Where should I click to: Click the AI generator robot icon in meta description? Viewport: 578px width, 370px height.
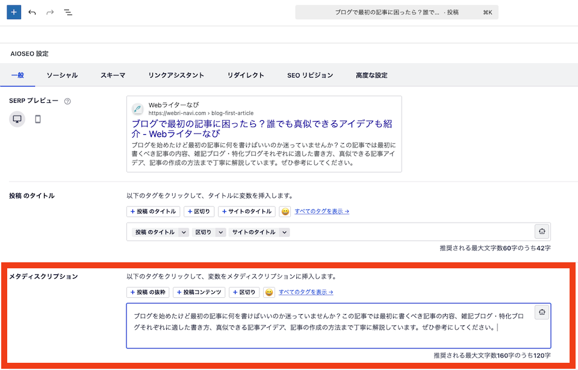(x=542, y=312)
